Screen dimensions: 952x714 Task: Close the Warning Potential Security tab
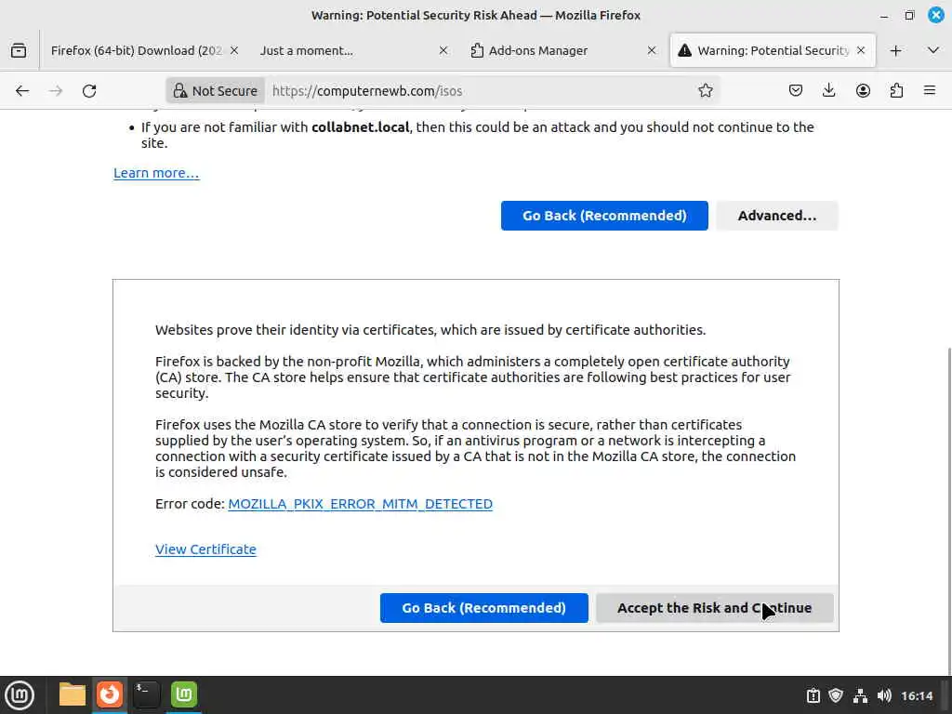click(x=861, y=50)
